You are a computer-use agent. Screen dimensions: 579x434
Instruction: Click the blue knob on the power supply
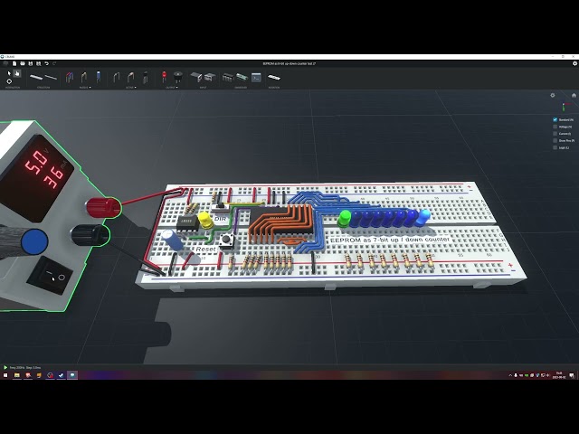coord(34,241)
